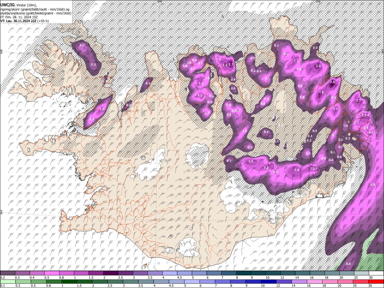Click the valid time Lau. 30.11.2024 22Z

click(21, 21)
